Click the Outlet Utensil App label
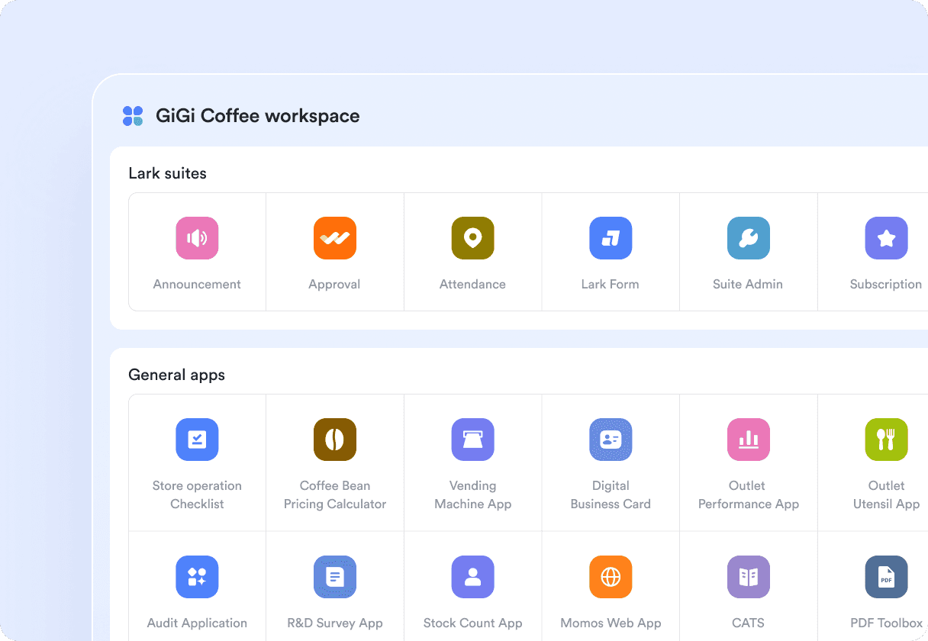This screenshot has width=928, height=641. tap(886, 494)
